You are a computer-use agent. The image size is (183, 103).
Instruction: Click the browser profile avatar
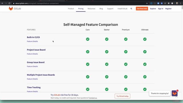pyautogui.click(x=177, y=3)
